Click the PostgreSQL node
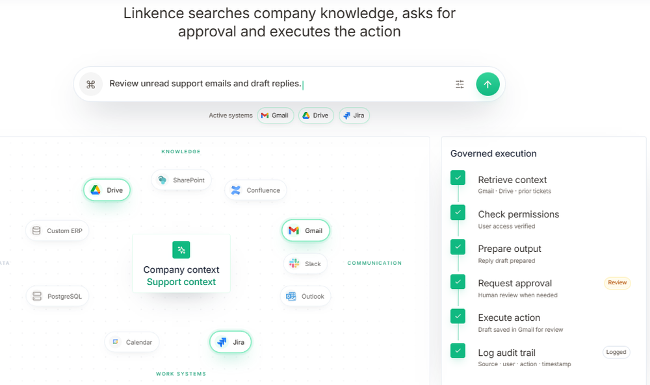This screenshot has height=385, width=650. (x=57, y=297)
